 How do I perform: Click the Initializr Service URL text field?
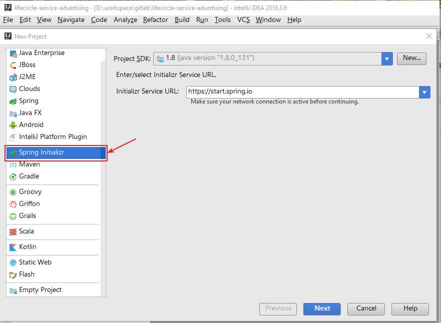pos(303,92)
